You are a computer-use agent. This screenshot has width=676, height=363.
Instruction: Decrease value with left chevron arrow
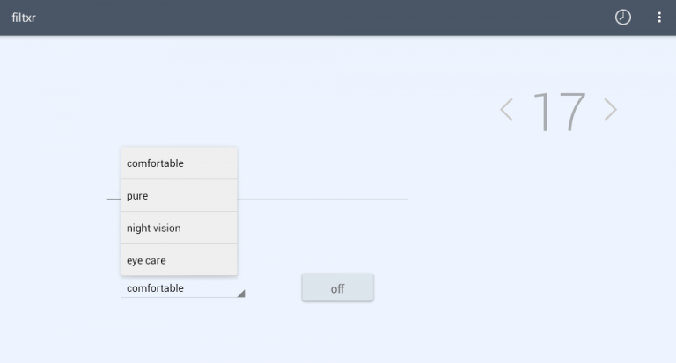click(x=506, y=110)
